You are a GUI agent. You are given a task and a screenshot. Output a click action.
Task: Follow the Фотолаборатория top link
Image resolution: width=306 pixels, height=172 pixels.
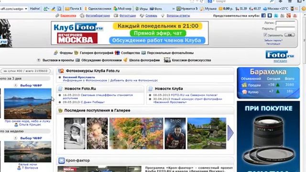pyautogui.click(x=98, y=16)
